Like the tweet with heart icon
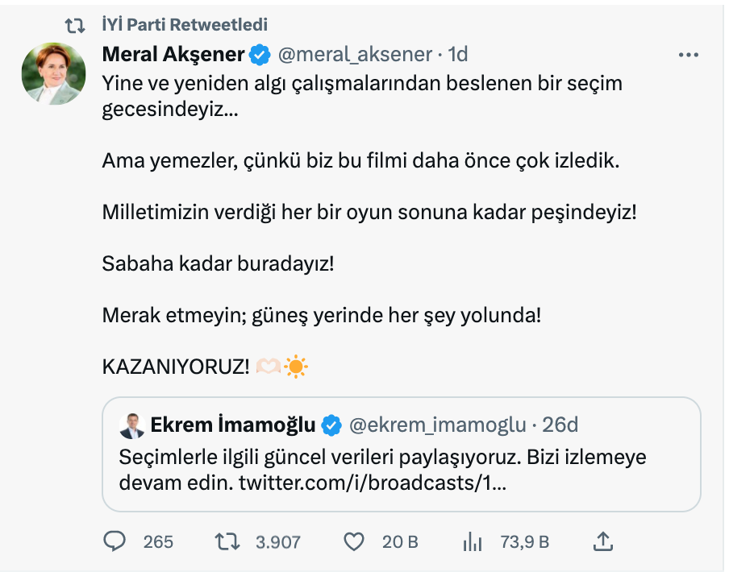This screenshot has width=729, height=572. [x=354, y=542]
